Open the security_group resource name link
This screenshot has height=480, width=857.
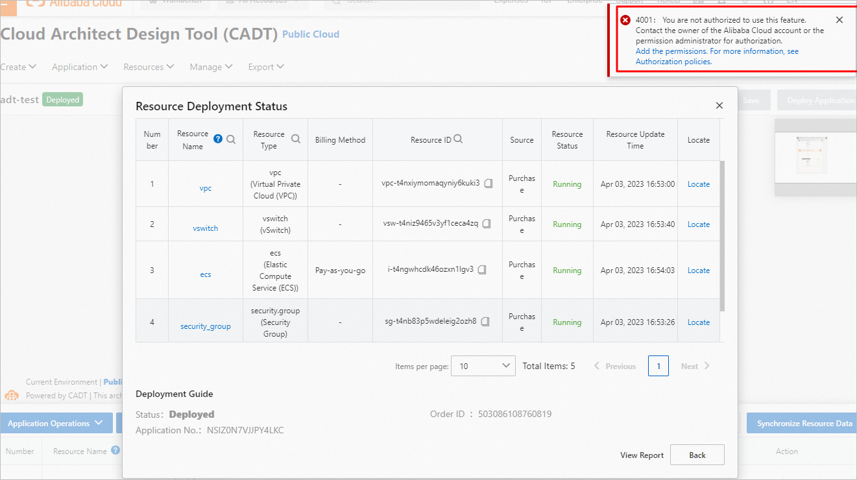pos(206,326)
